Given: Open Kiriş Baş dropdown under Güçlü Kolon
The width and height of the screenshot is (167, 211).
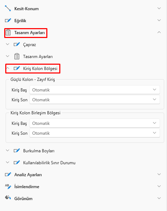Looking at the screenshot, I should 95,90.
